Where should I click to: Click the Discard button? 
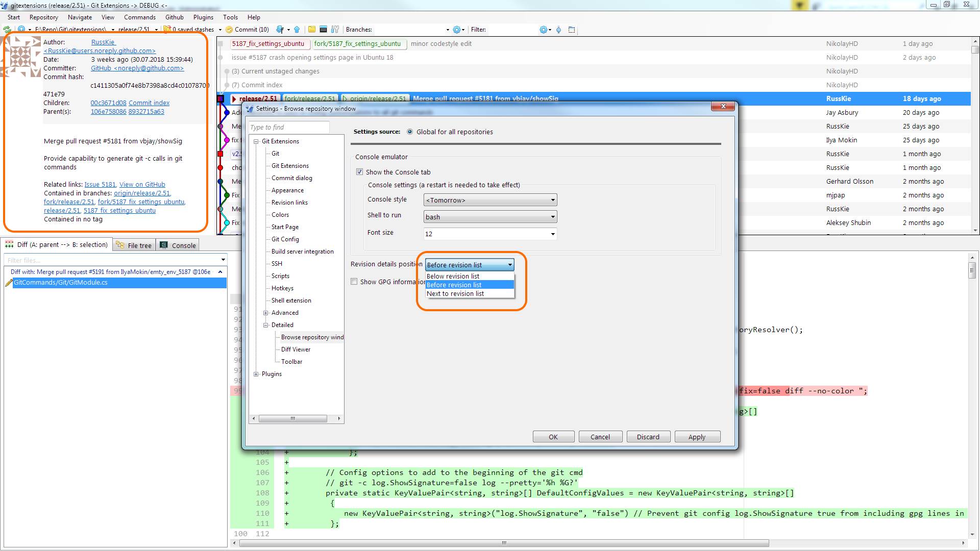coord(648,437)
